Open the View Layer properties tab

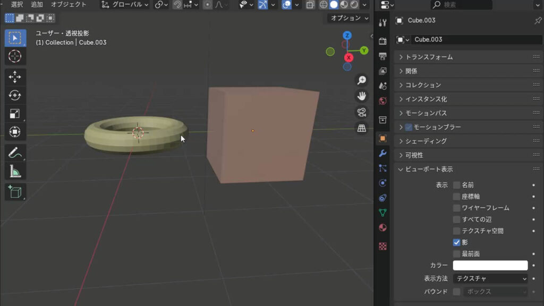click(x=382, y=71)
